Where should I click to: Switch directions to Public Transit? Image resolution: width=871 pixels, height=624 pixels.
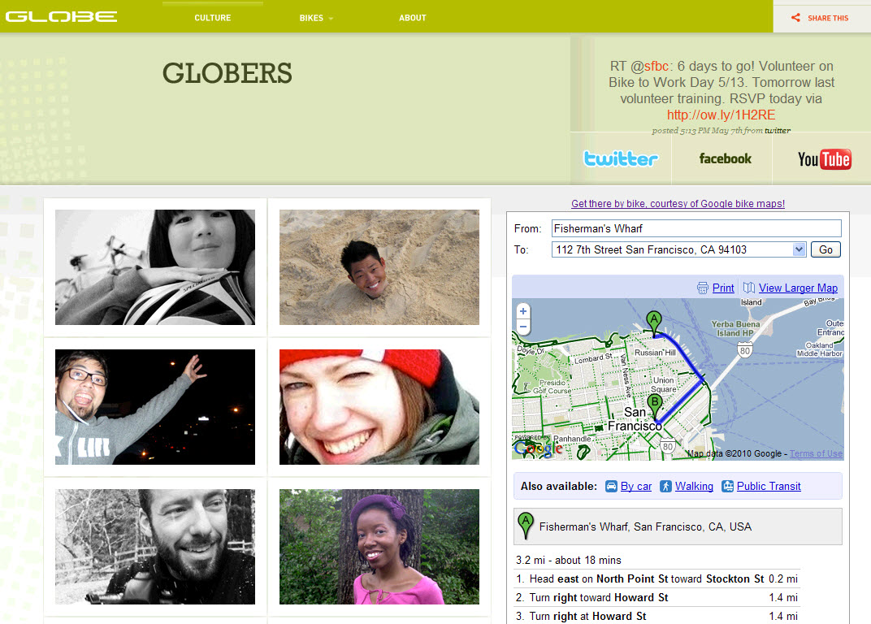point(769,486)
